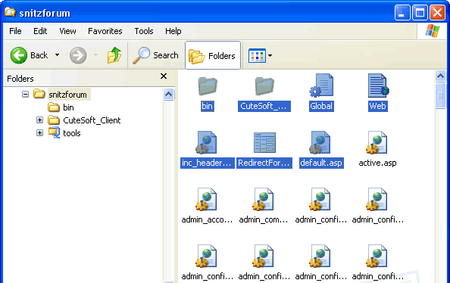This screenshot has width=450, height=283.
Task: Select snitzforum in the folder tree
Action: click(x=67, y=95)
